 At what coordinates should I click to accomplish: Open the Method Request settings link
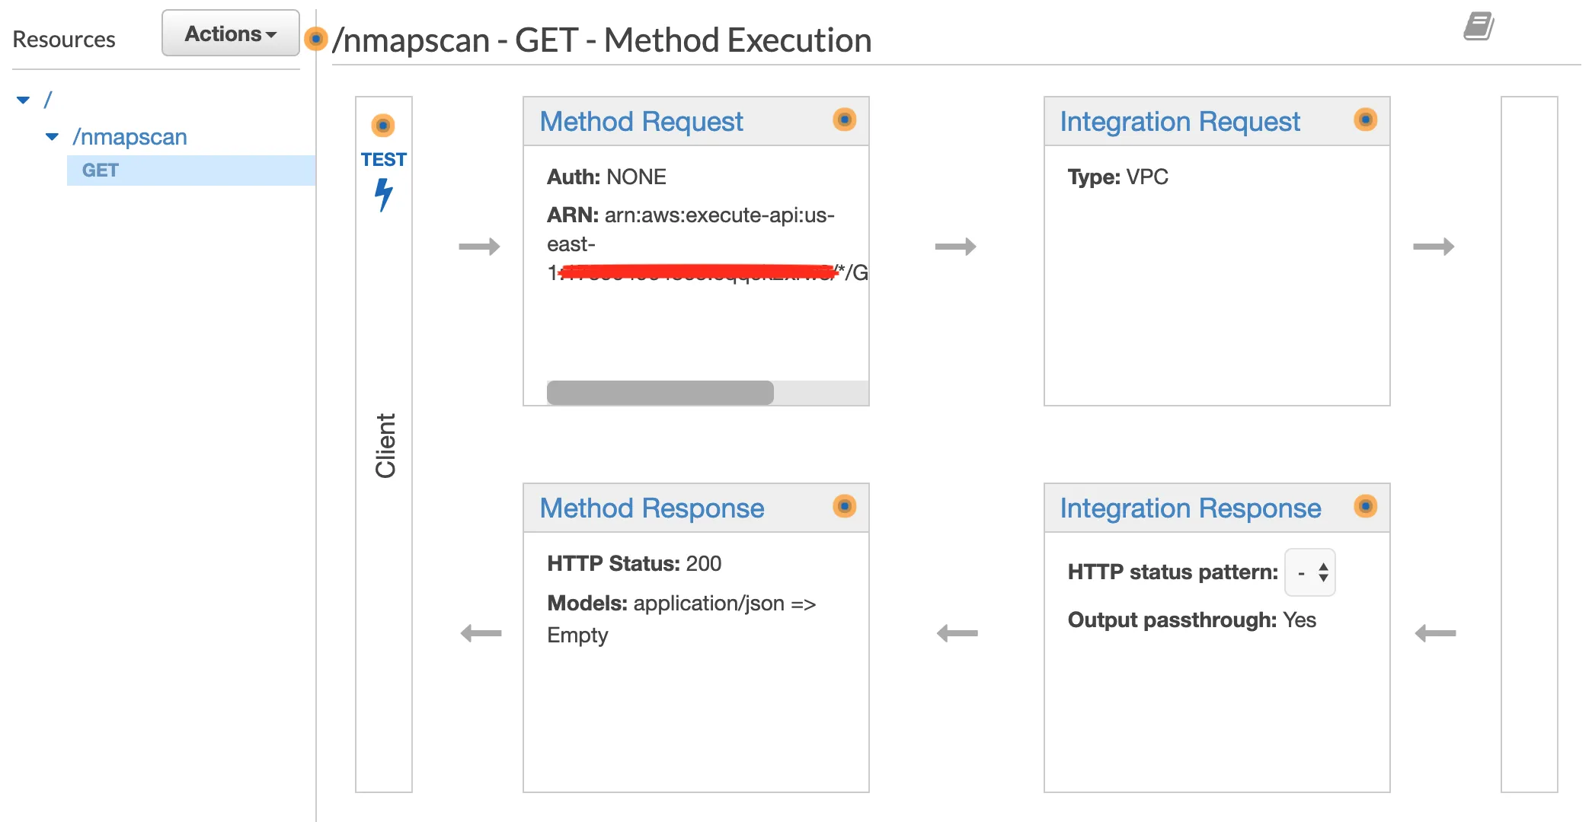point(641,122)
